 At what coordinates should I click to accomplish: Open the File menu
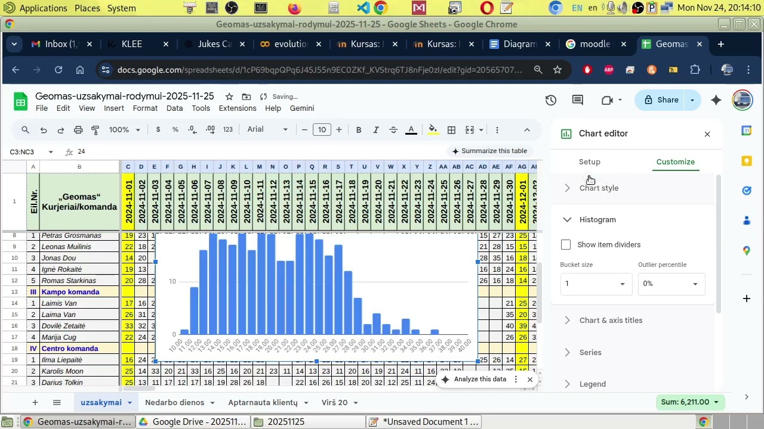coord(42,108)
